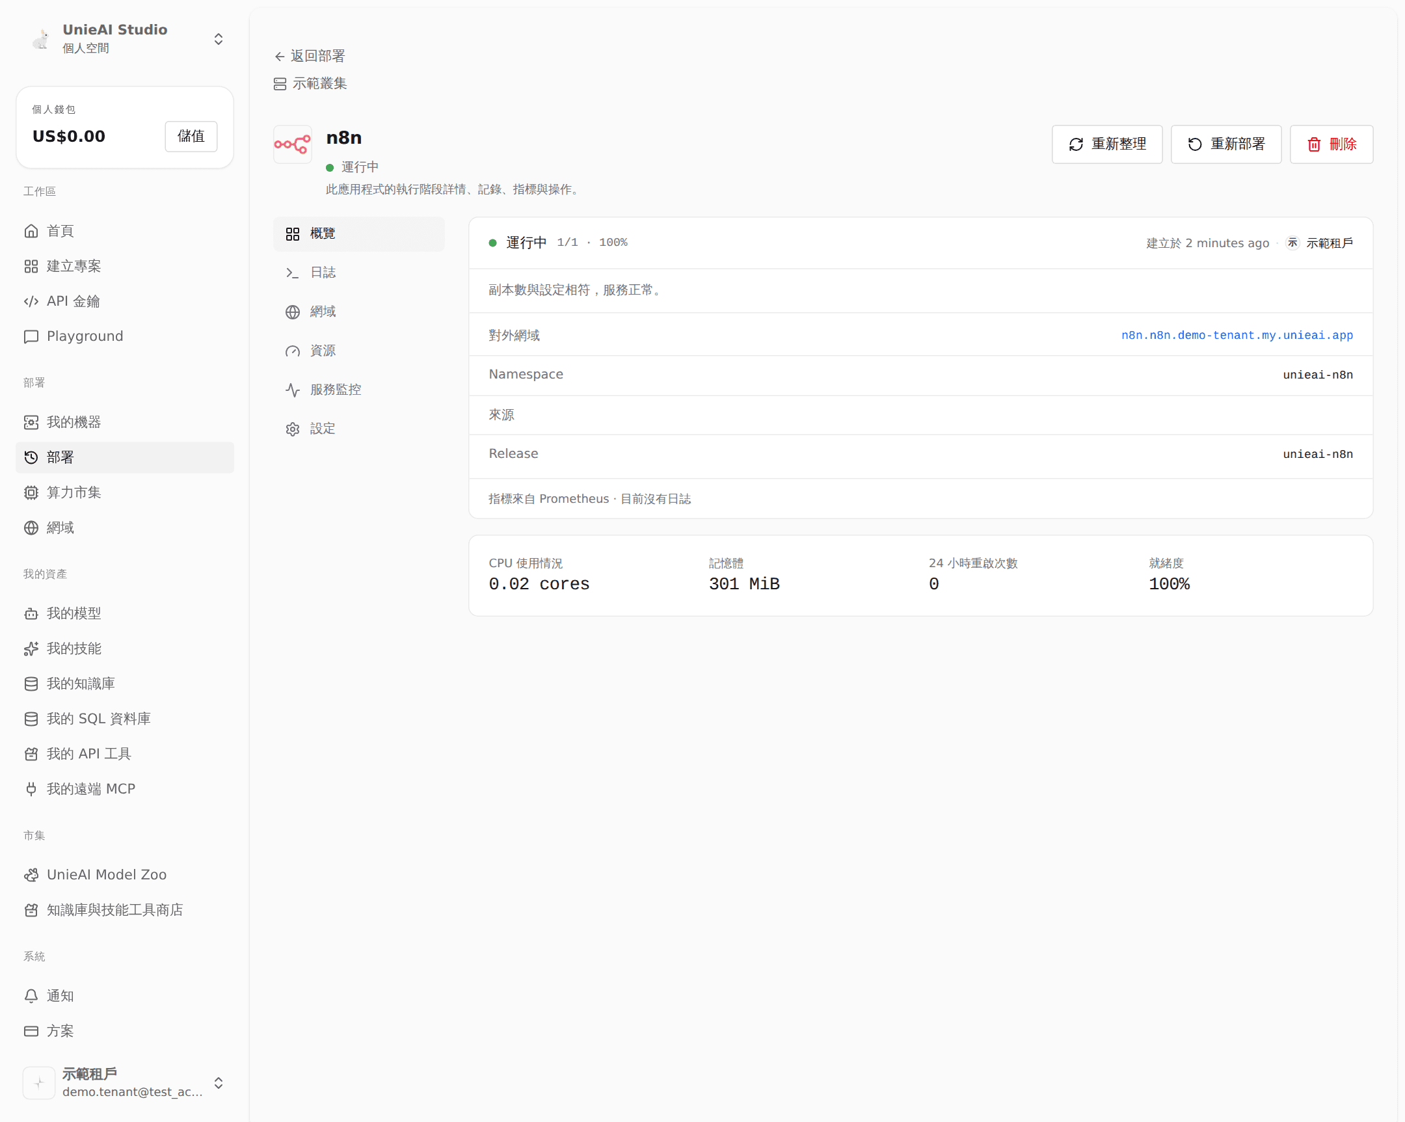Click the API 金鑰 code icon
The width and height of the screenshot is (1405, 1122).
coord(31,302)
